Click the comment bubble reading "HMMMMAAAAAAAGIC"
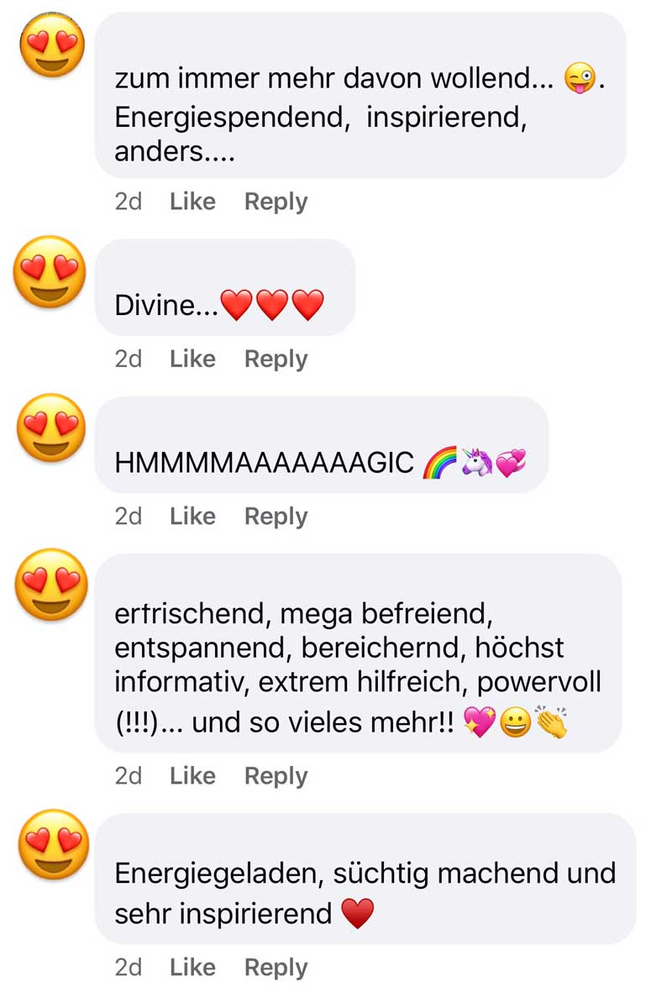The width and height of the screenshot is (672, 992). tap(322, 444)
